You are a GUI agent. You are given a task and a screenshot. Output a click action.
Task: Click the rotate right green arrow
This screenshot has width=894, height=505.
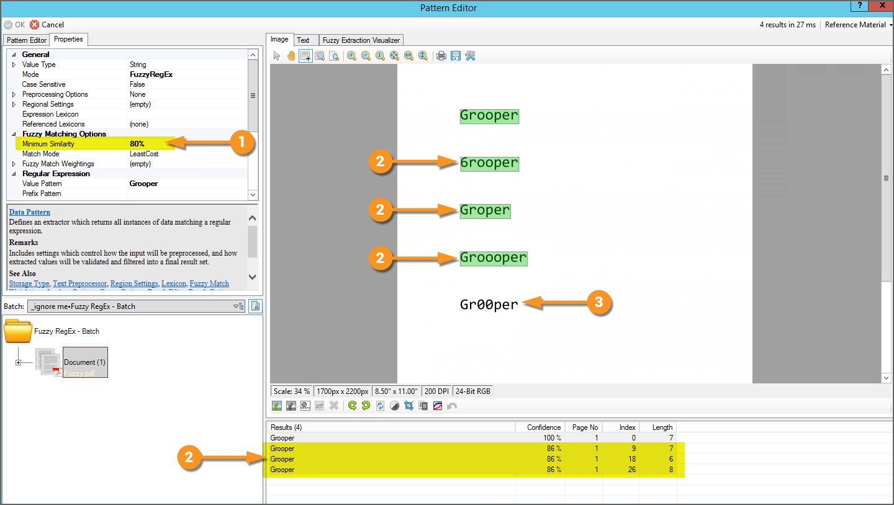366,406
